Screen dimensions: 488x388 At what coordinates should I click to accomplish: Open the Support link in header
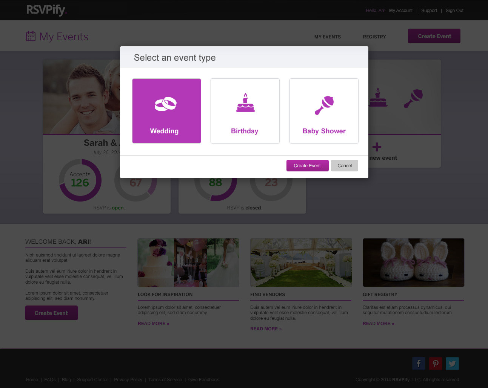click(x=429, y=11)
